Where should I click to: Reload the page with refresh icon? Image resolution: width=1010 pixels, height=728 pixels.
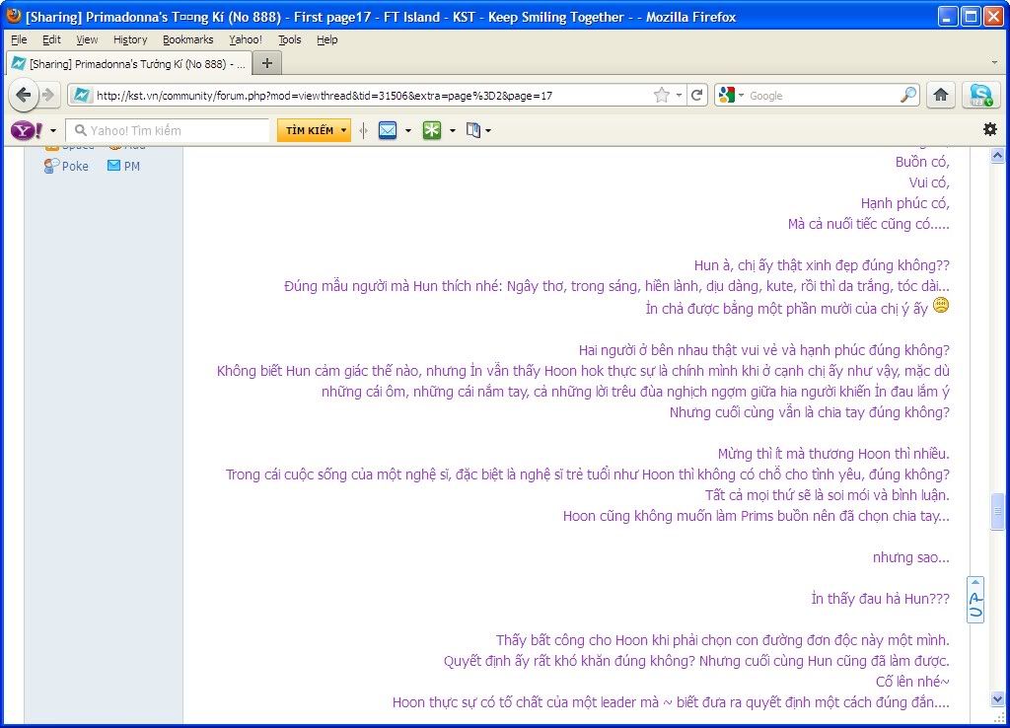click(x=696, y=96)
